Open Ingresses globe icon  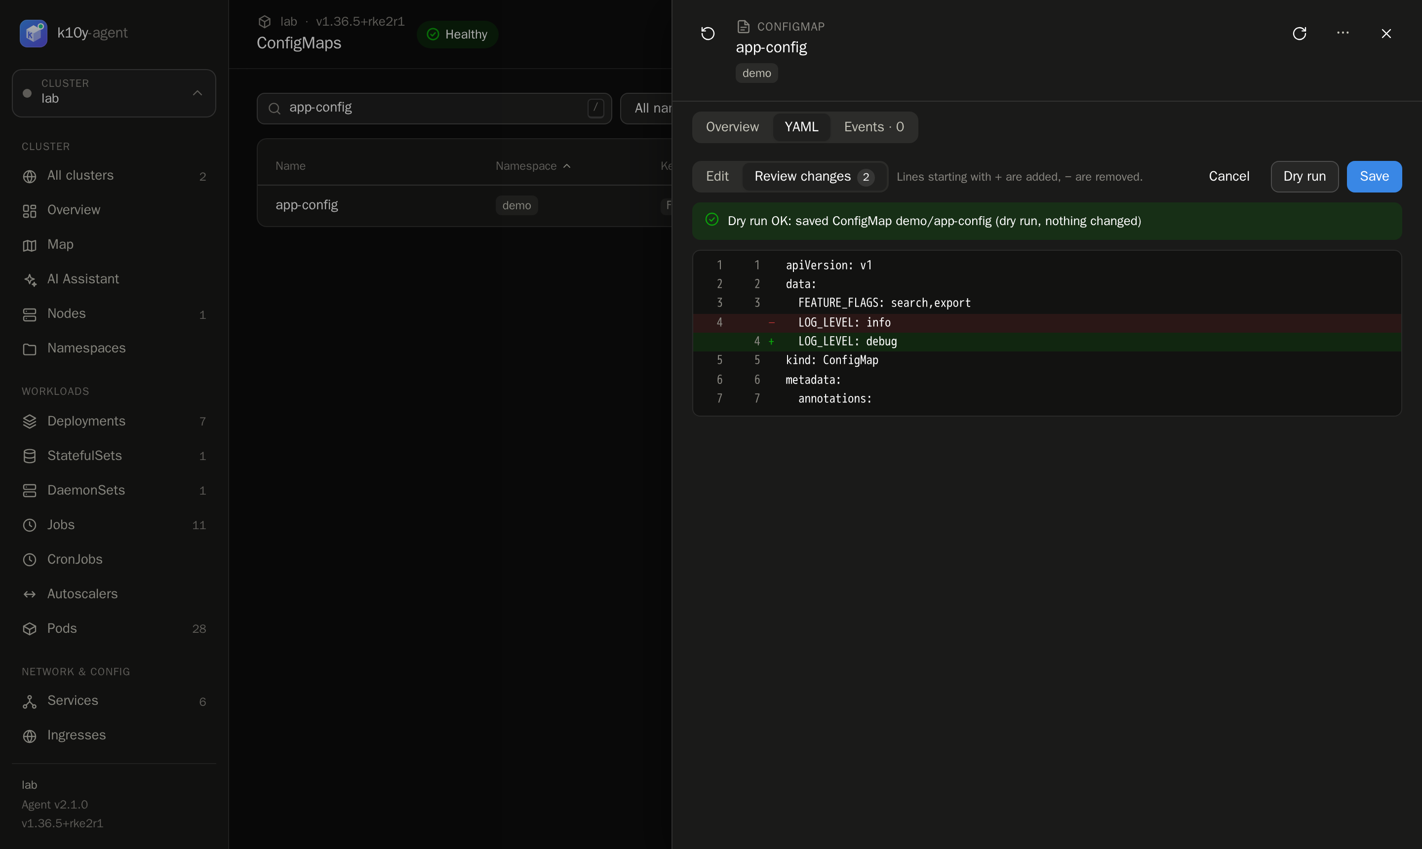pyautogui.click(x=30, y=736)
